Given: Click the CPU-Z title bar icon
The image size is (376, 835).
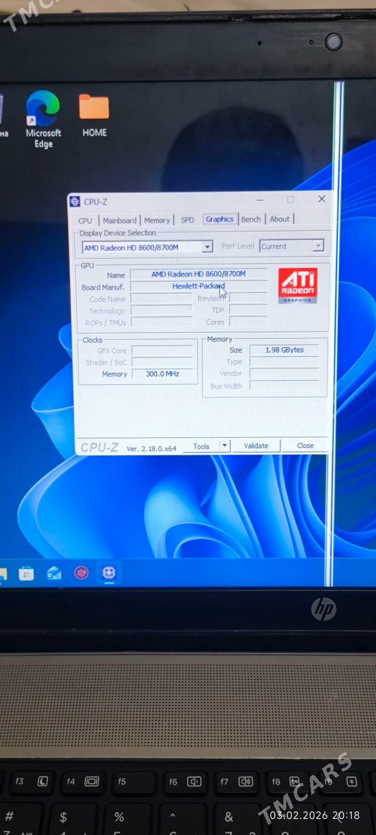Looking at the screenshot, I should [75, 202].
